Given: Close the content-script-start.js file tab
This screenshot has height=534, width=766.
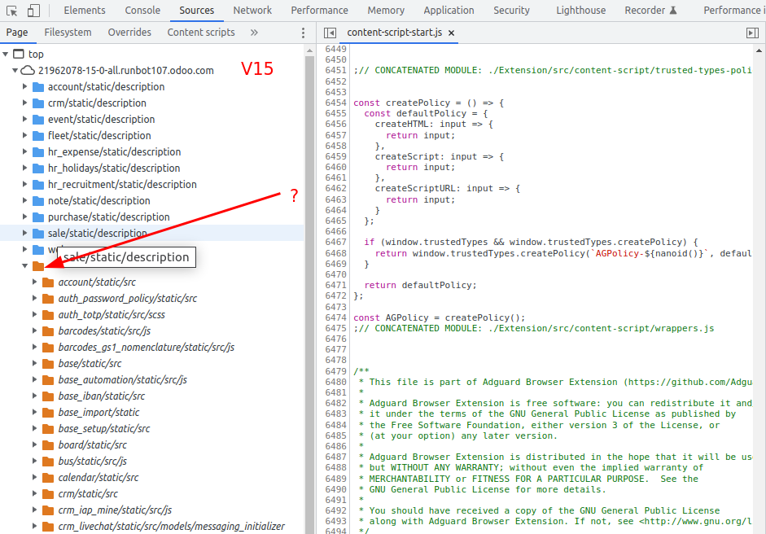Looking at the screenshot, I should coord(452,33).
